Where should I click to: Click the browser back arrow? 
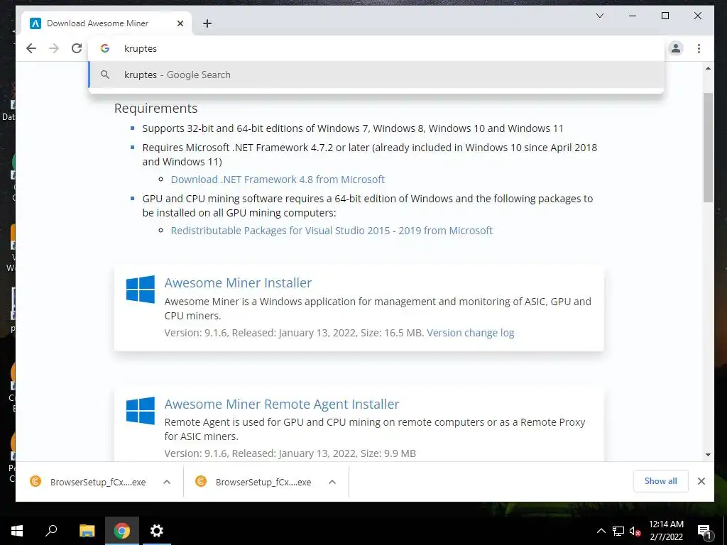pyautogui.click(x=31, y=48)
